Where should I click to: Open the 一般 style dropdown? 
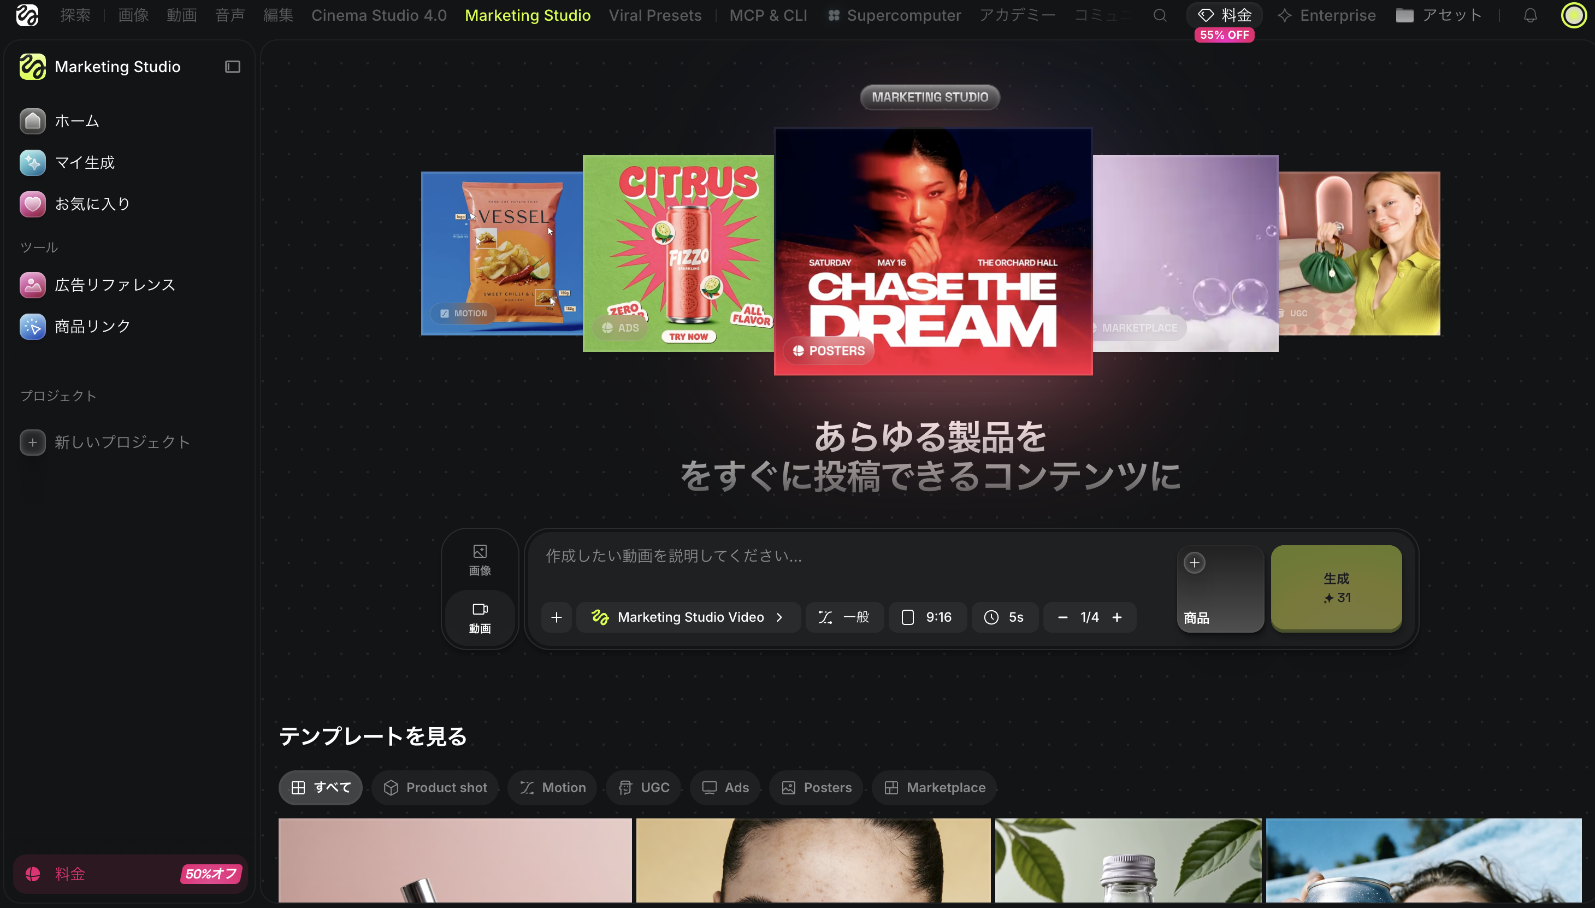(844, 617)
